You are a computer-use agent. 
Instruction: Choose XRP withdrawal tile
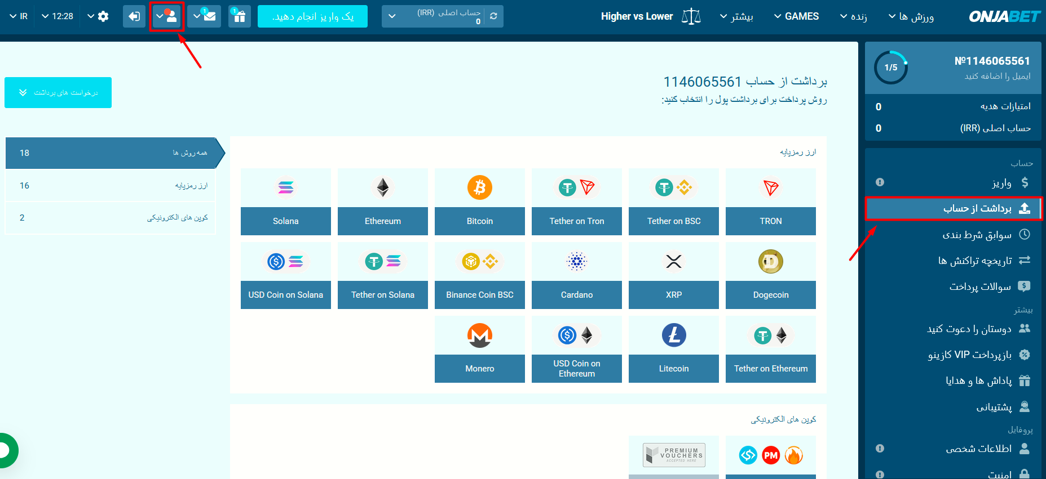674,275
